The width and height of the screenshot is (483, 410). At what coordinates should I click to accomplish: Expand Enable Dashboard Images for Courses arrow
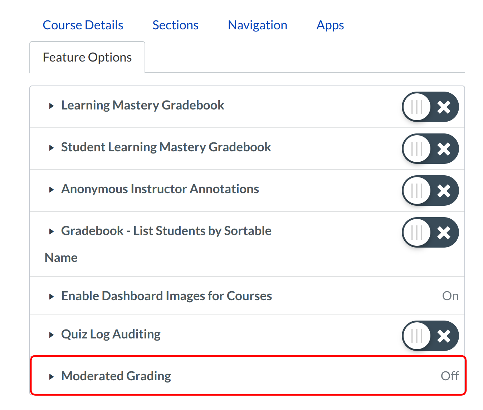(52, 297)
